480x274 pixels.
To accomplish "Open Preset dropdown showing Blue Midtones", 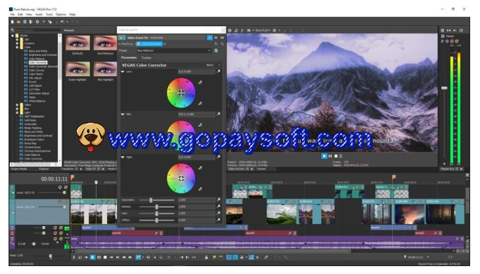I will pos(173,51).
